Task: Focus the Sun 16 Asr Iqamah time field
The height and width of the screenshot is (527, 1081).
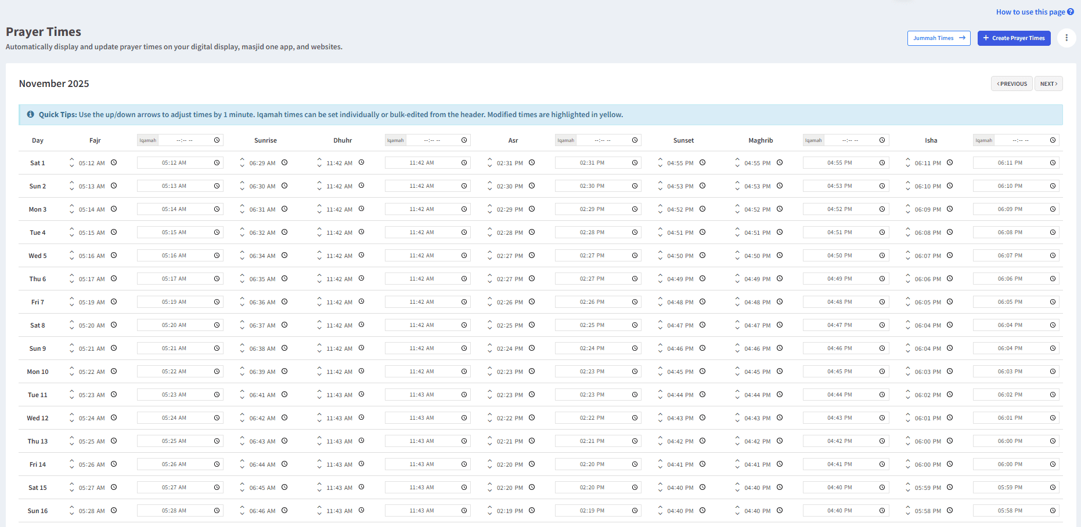Action: pyautogui.click(x=598, y=511)
